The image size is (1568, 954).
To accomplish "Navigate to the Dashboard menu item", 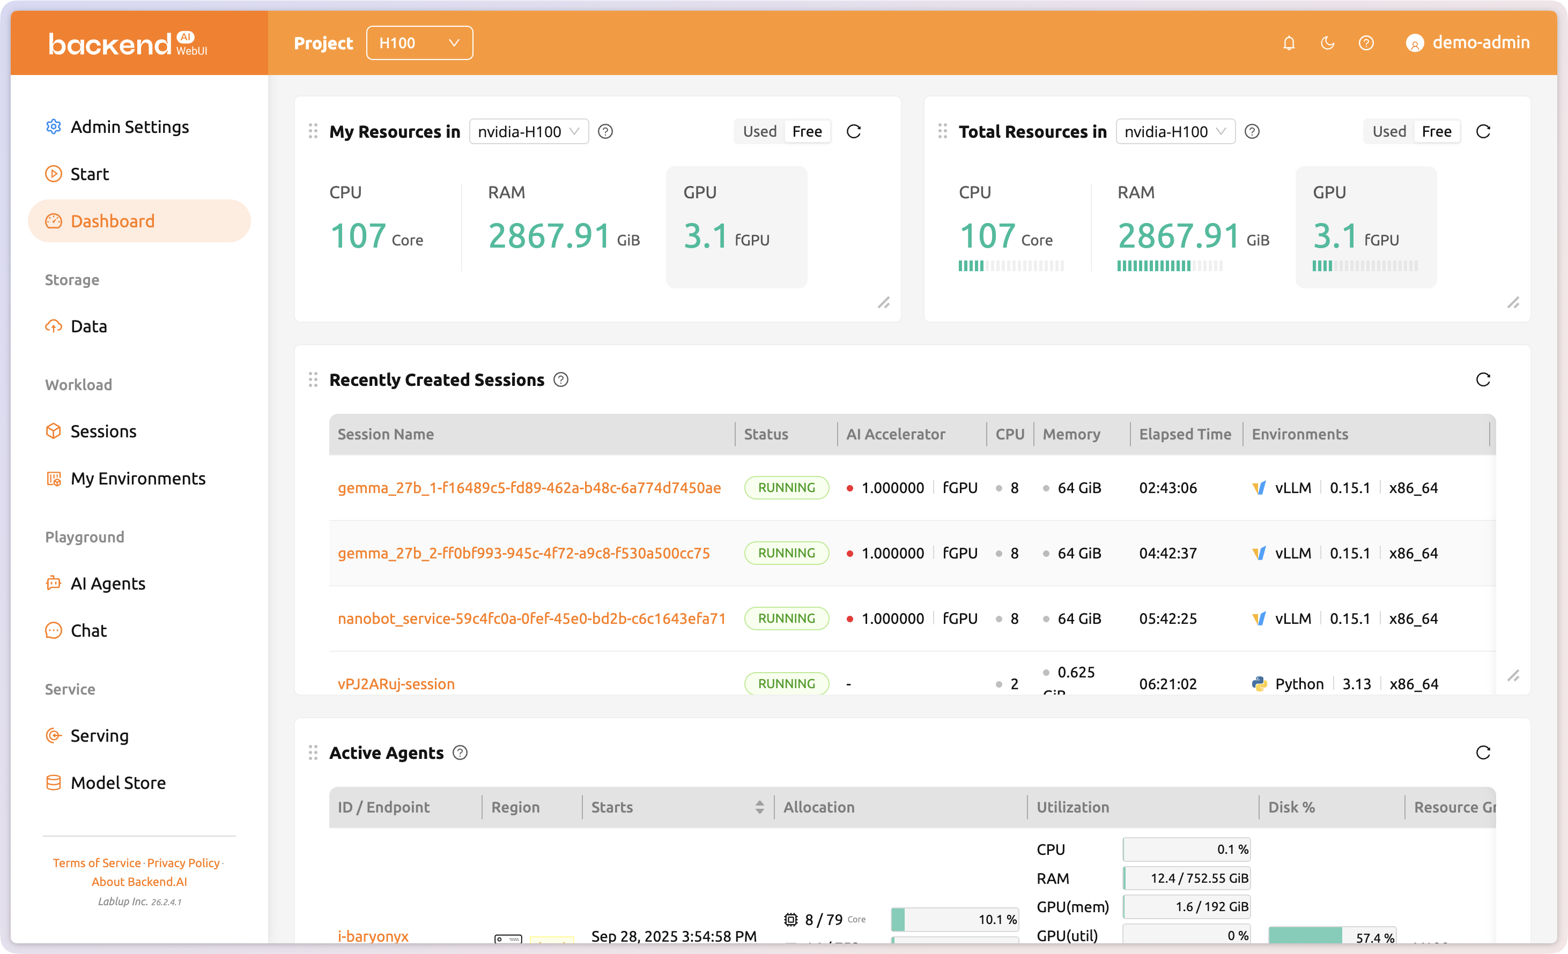I will click(x=112, y=221).
